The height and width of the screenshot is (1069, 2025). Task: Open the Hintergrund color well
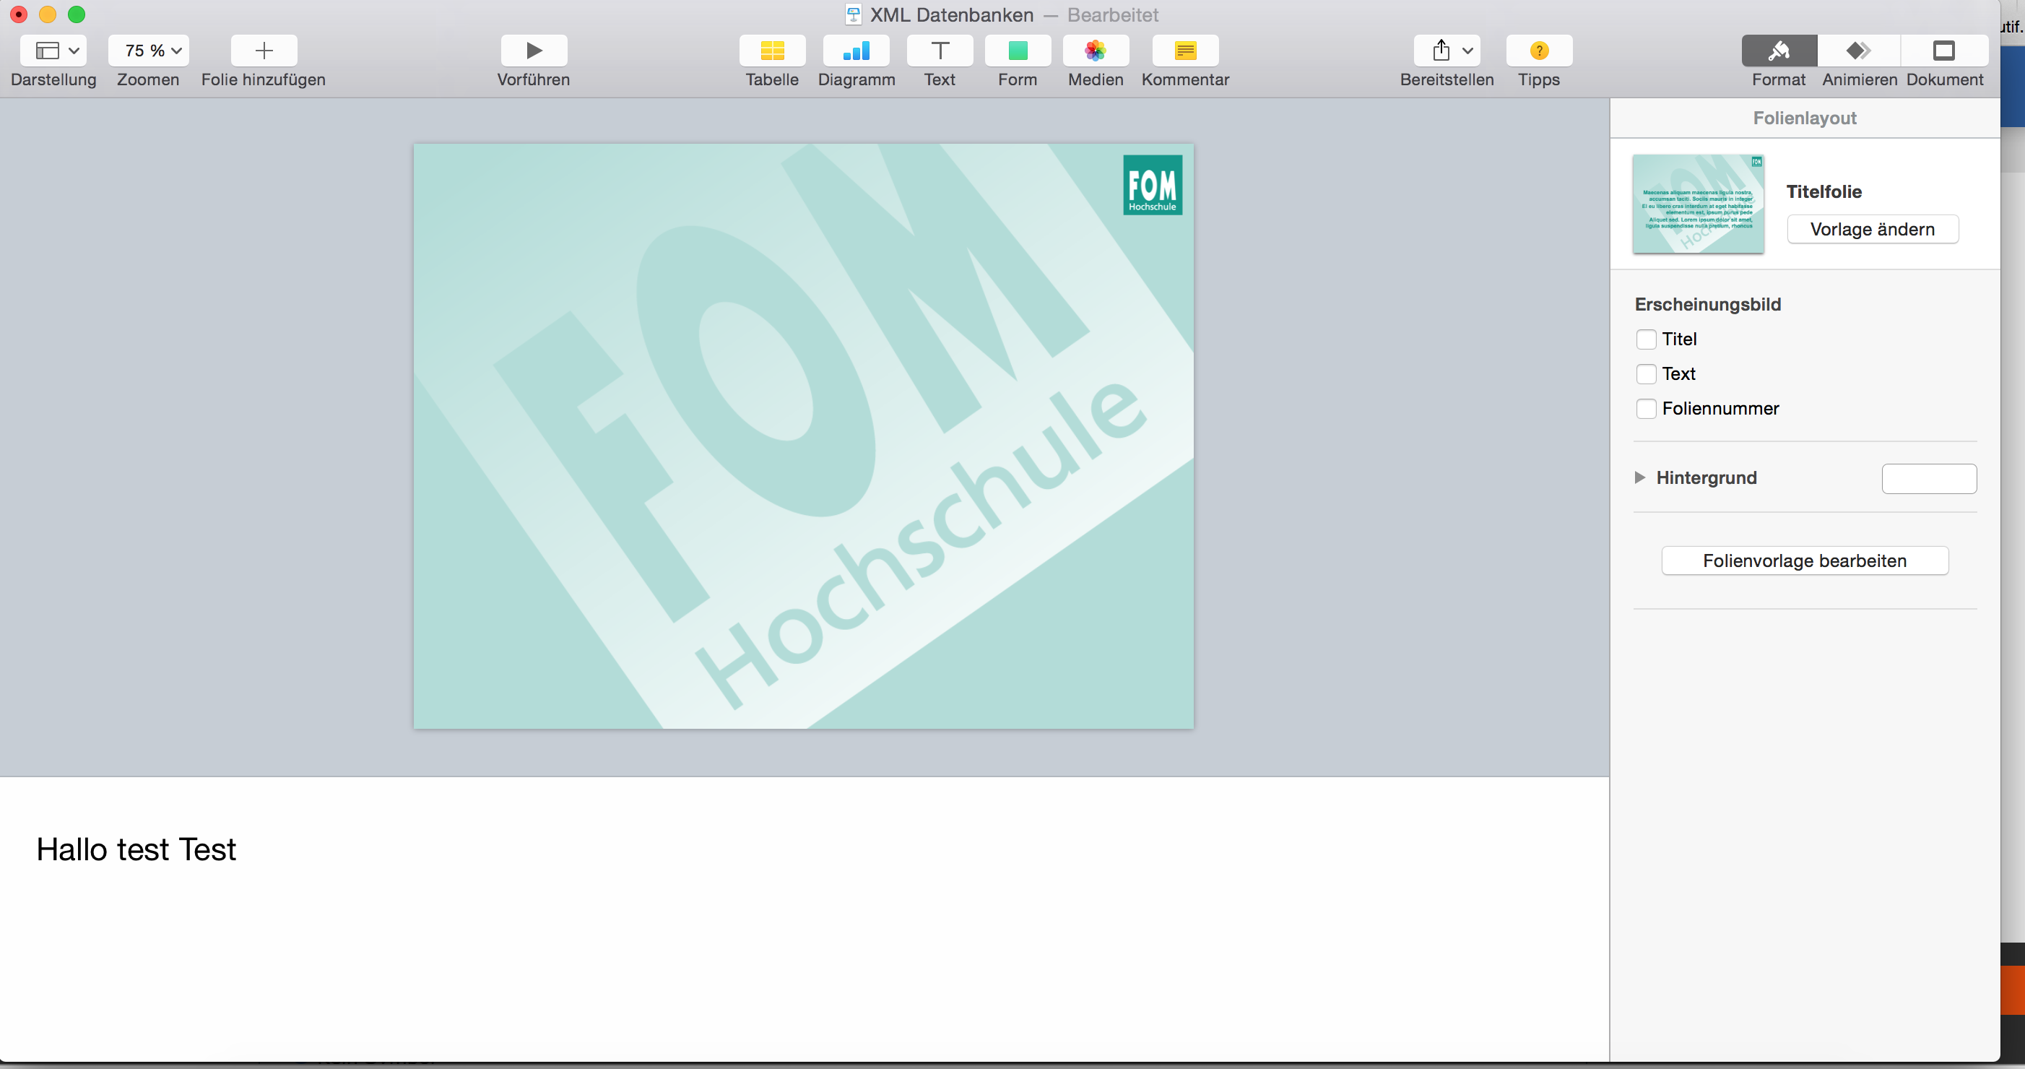[1928, 479]
